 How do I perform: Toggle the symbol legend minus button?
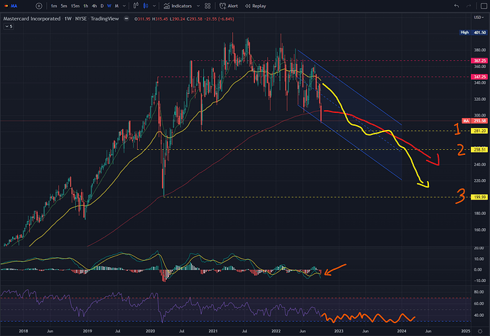pos(126,18)
